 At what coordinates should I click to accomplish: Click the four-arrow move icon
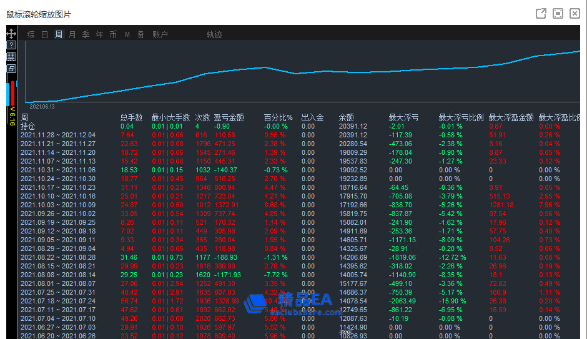[11, 34]
